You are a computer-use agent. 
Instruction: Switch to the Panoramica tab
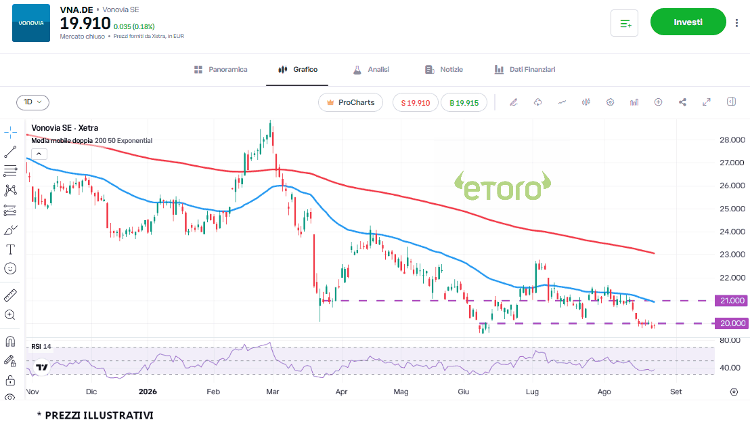(x=221, y=69)
